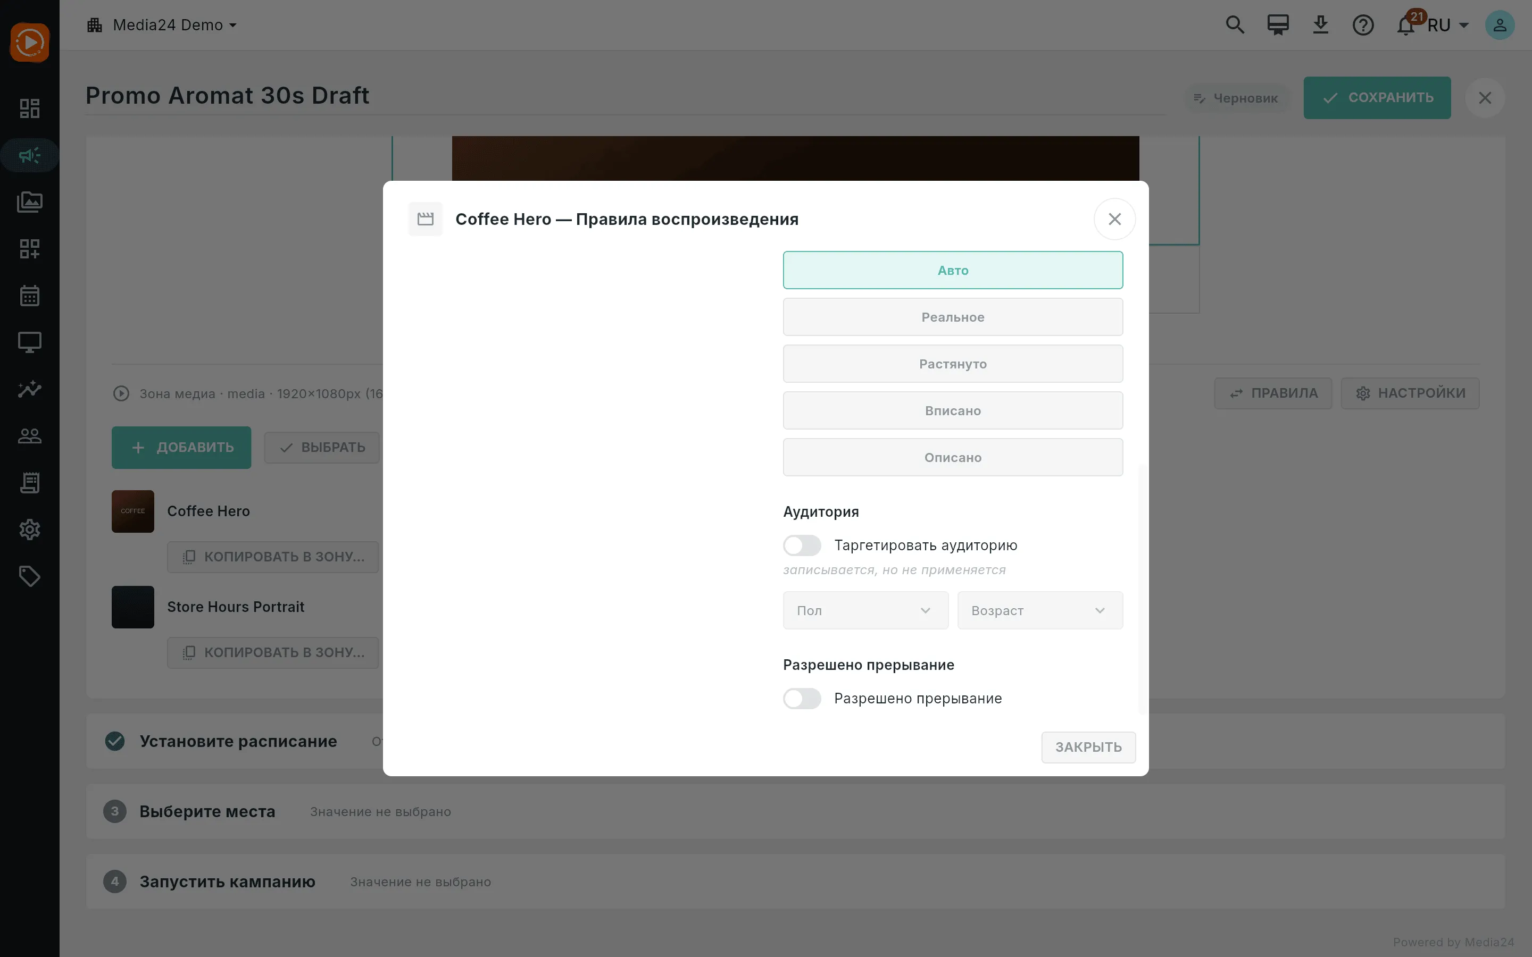Image resolution: width=1532 pixels, height=957 pixels.
Task: Expand the Пол dropdown
Action: (865, 610)
